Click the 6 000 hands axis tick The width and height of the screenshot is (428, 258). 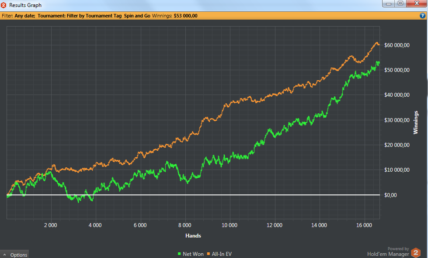(140, 225)
